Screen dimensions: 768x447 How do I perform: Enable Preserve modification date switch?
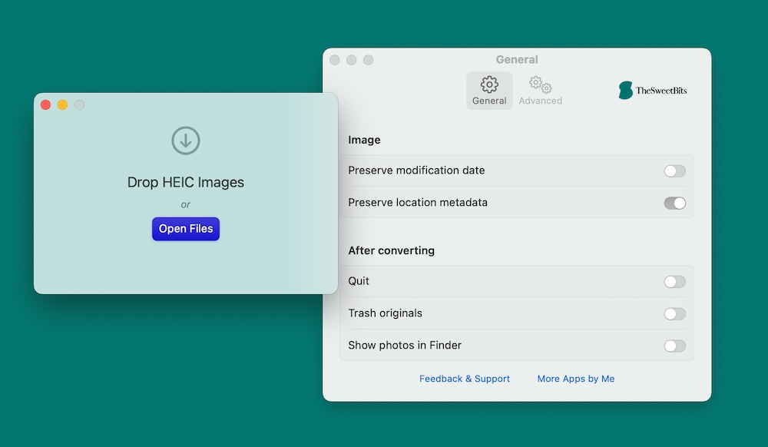pos(674,171)
